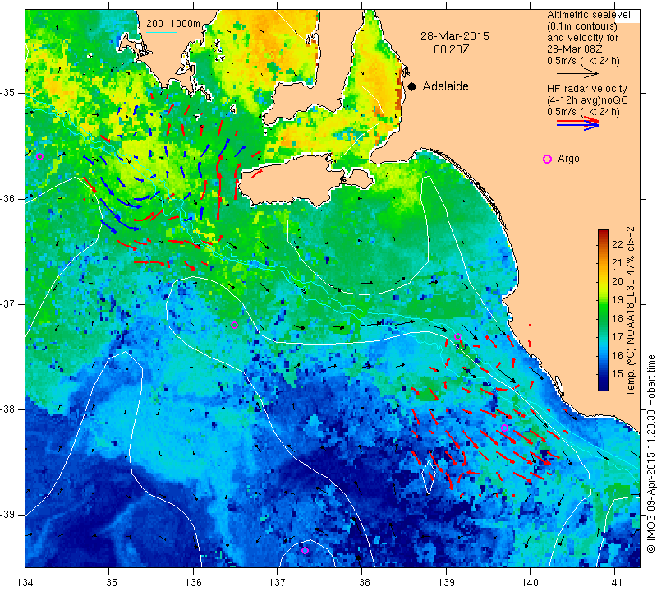
Task: Click the 139 longitude axis label
Action: (x=446, y=583)
